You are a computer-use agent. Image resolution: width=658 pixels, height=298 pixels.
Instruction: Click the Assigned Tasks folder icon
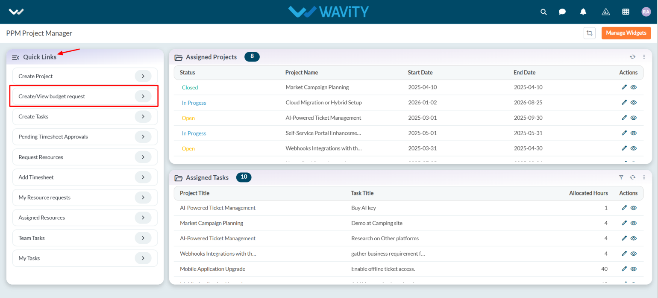coord(179,178)
